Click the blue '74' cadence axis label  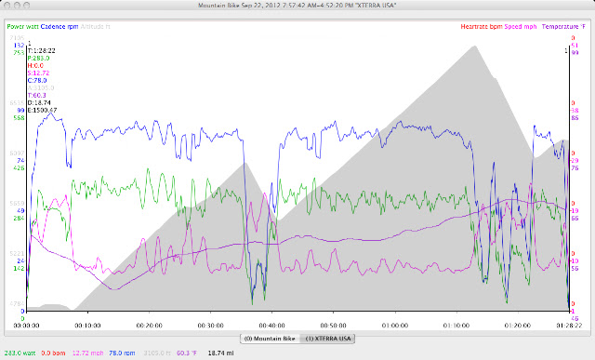tap(20, 160)
